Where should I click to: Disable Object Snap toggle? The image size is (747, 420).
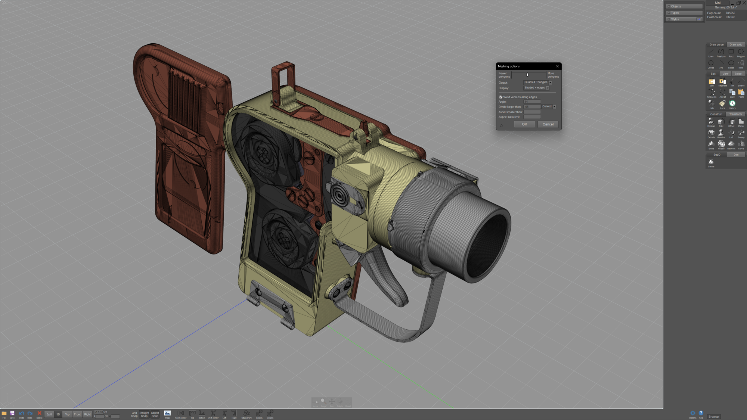point(155,414)
